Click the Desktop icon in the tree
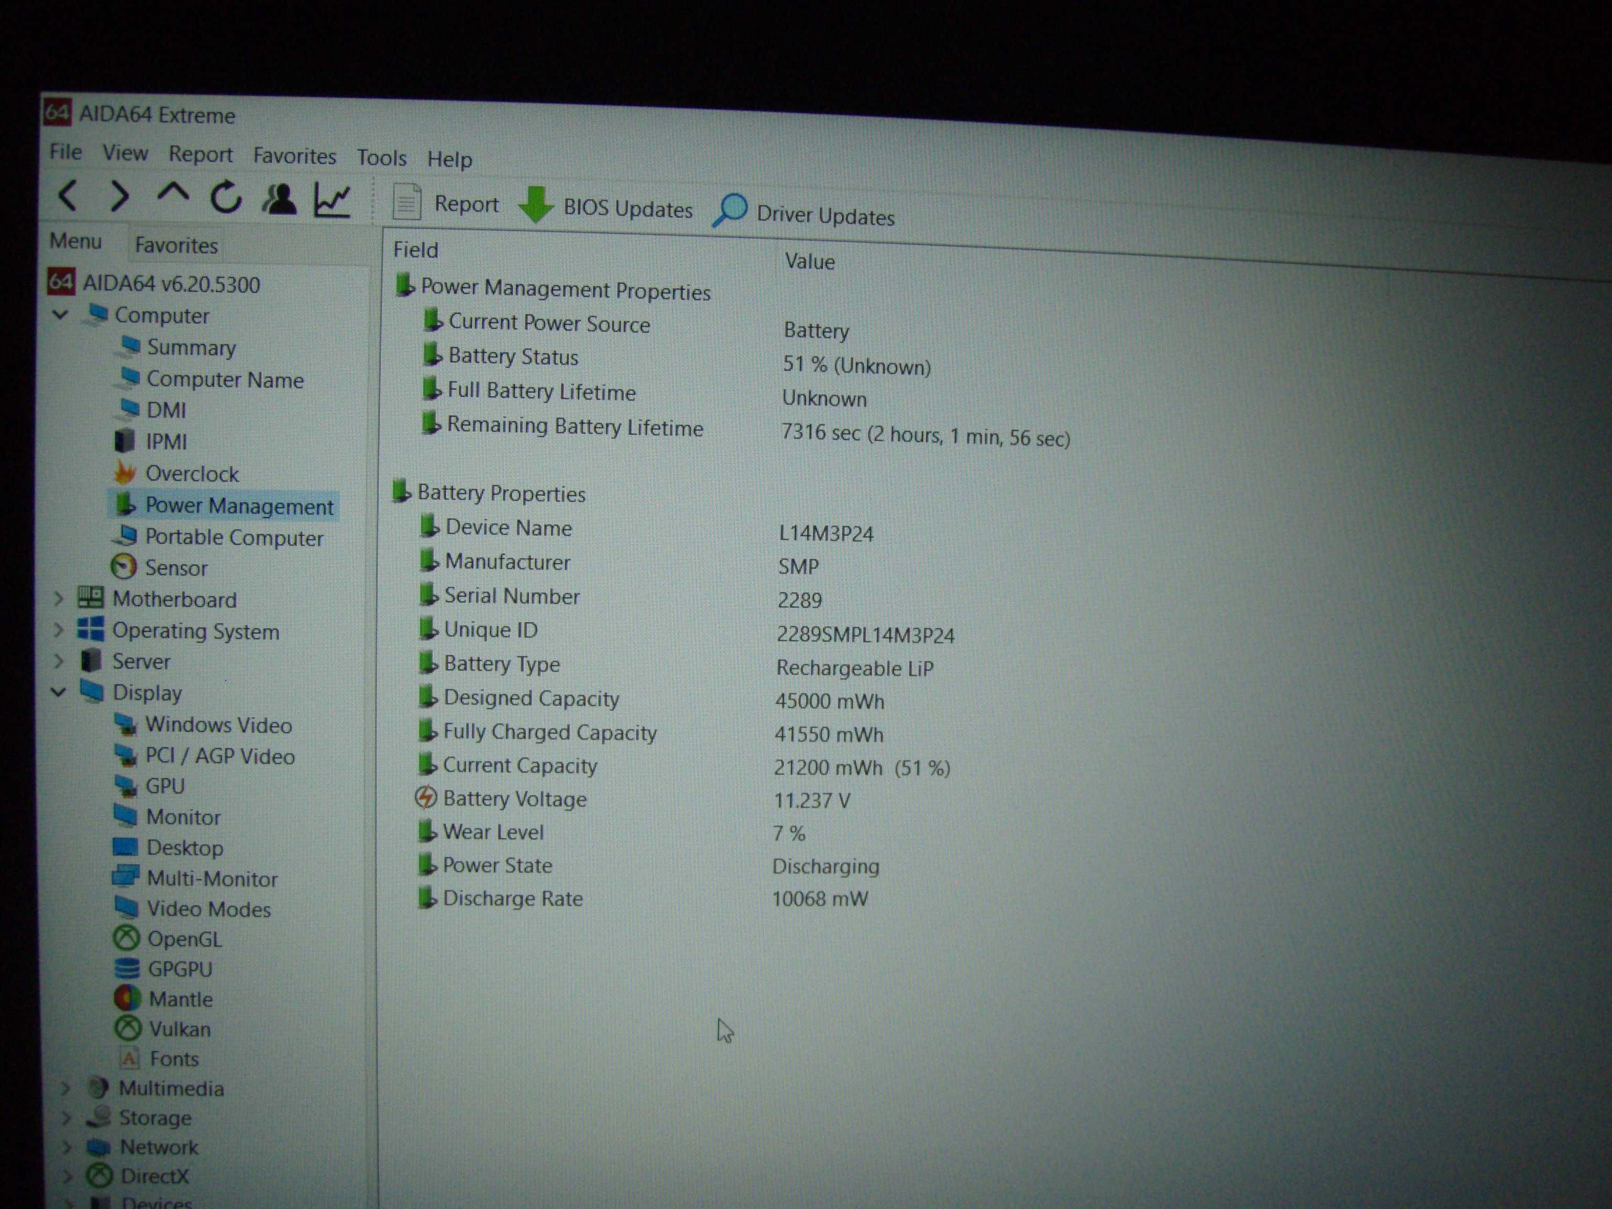Screen dimensions: 1612x1209 coord(125,847)
